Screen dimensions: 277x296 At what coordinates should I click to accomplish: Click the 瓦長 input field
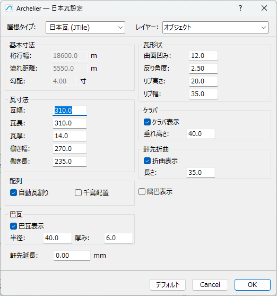point(70,123)
